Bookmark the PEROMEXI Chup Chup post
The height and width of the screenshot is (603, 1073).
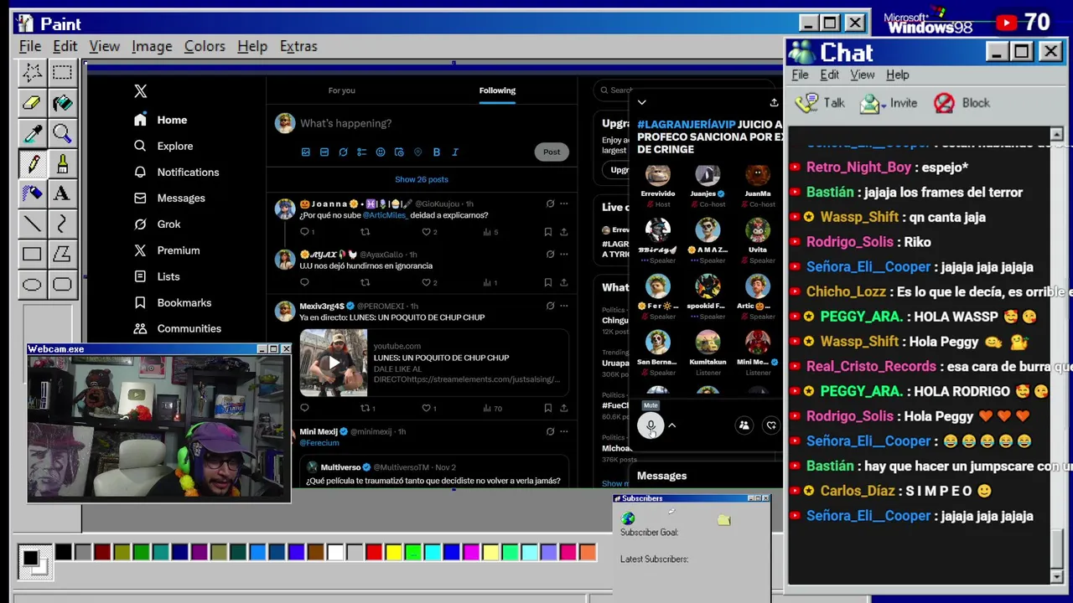pos(547,408)
